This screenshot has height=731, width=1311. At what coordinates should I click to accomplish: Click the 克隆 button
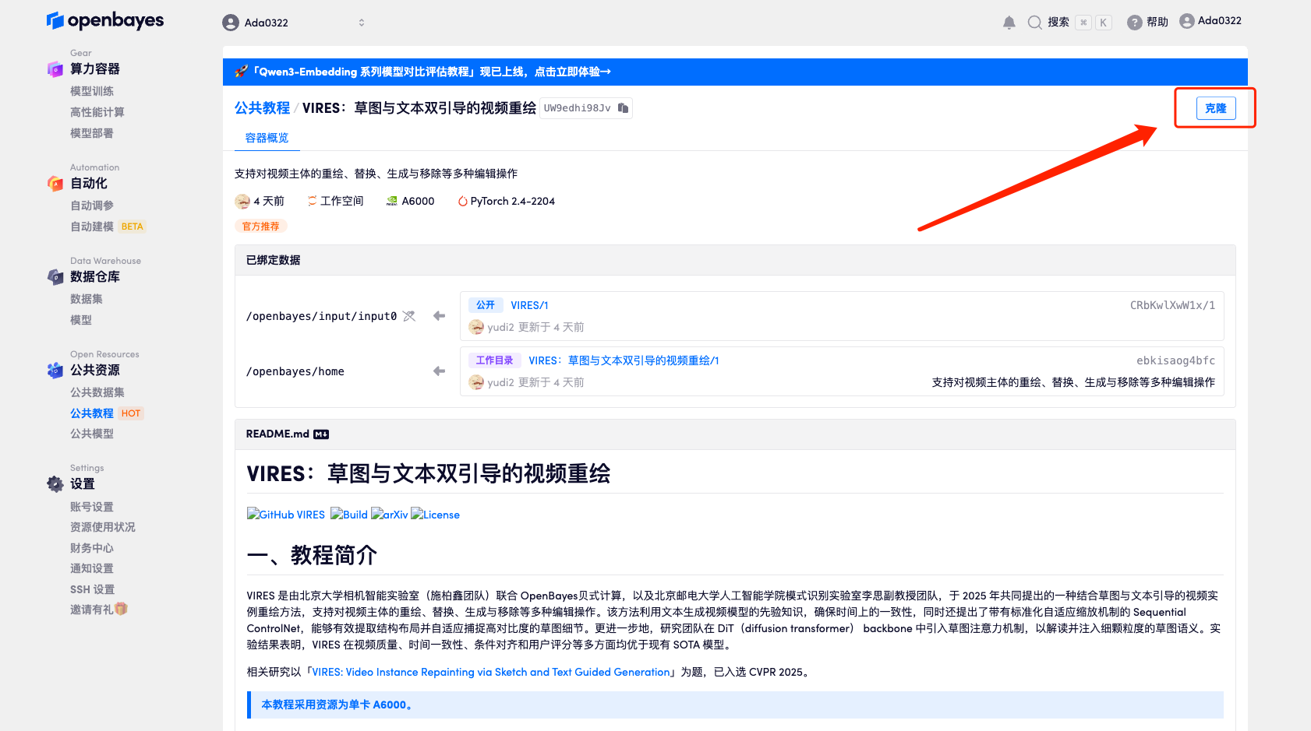[x=1215, y=108]
